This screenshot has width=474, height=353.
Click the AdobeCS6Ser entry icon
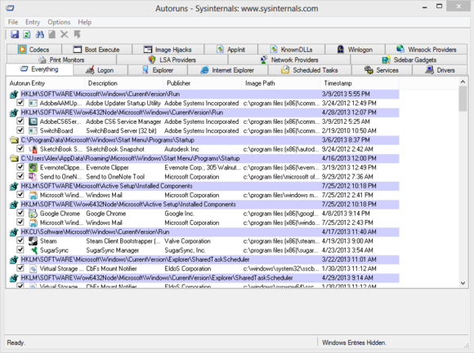click(33, 121)
